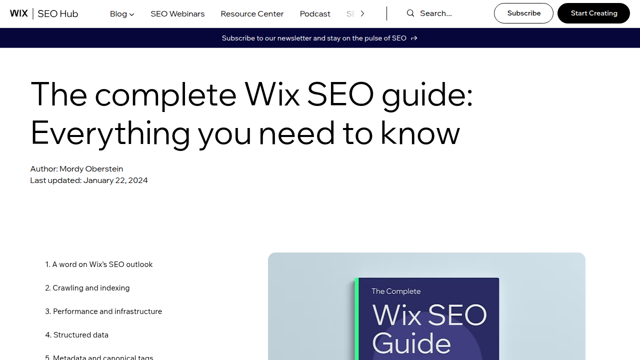Click the Start Creating button

pyautogui.click(x=594, y=13)
